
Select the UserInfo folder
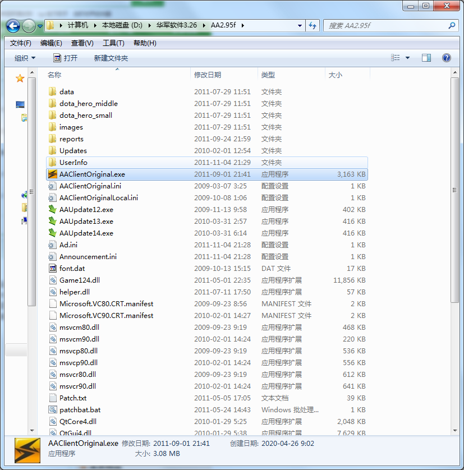click(73, 163)
